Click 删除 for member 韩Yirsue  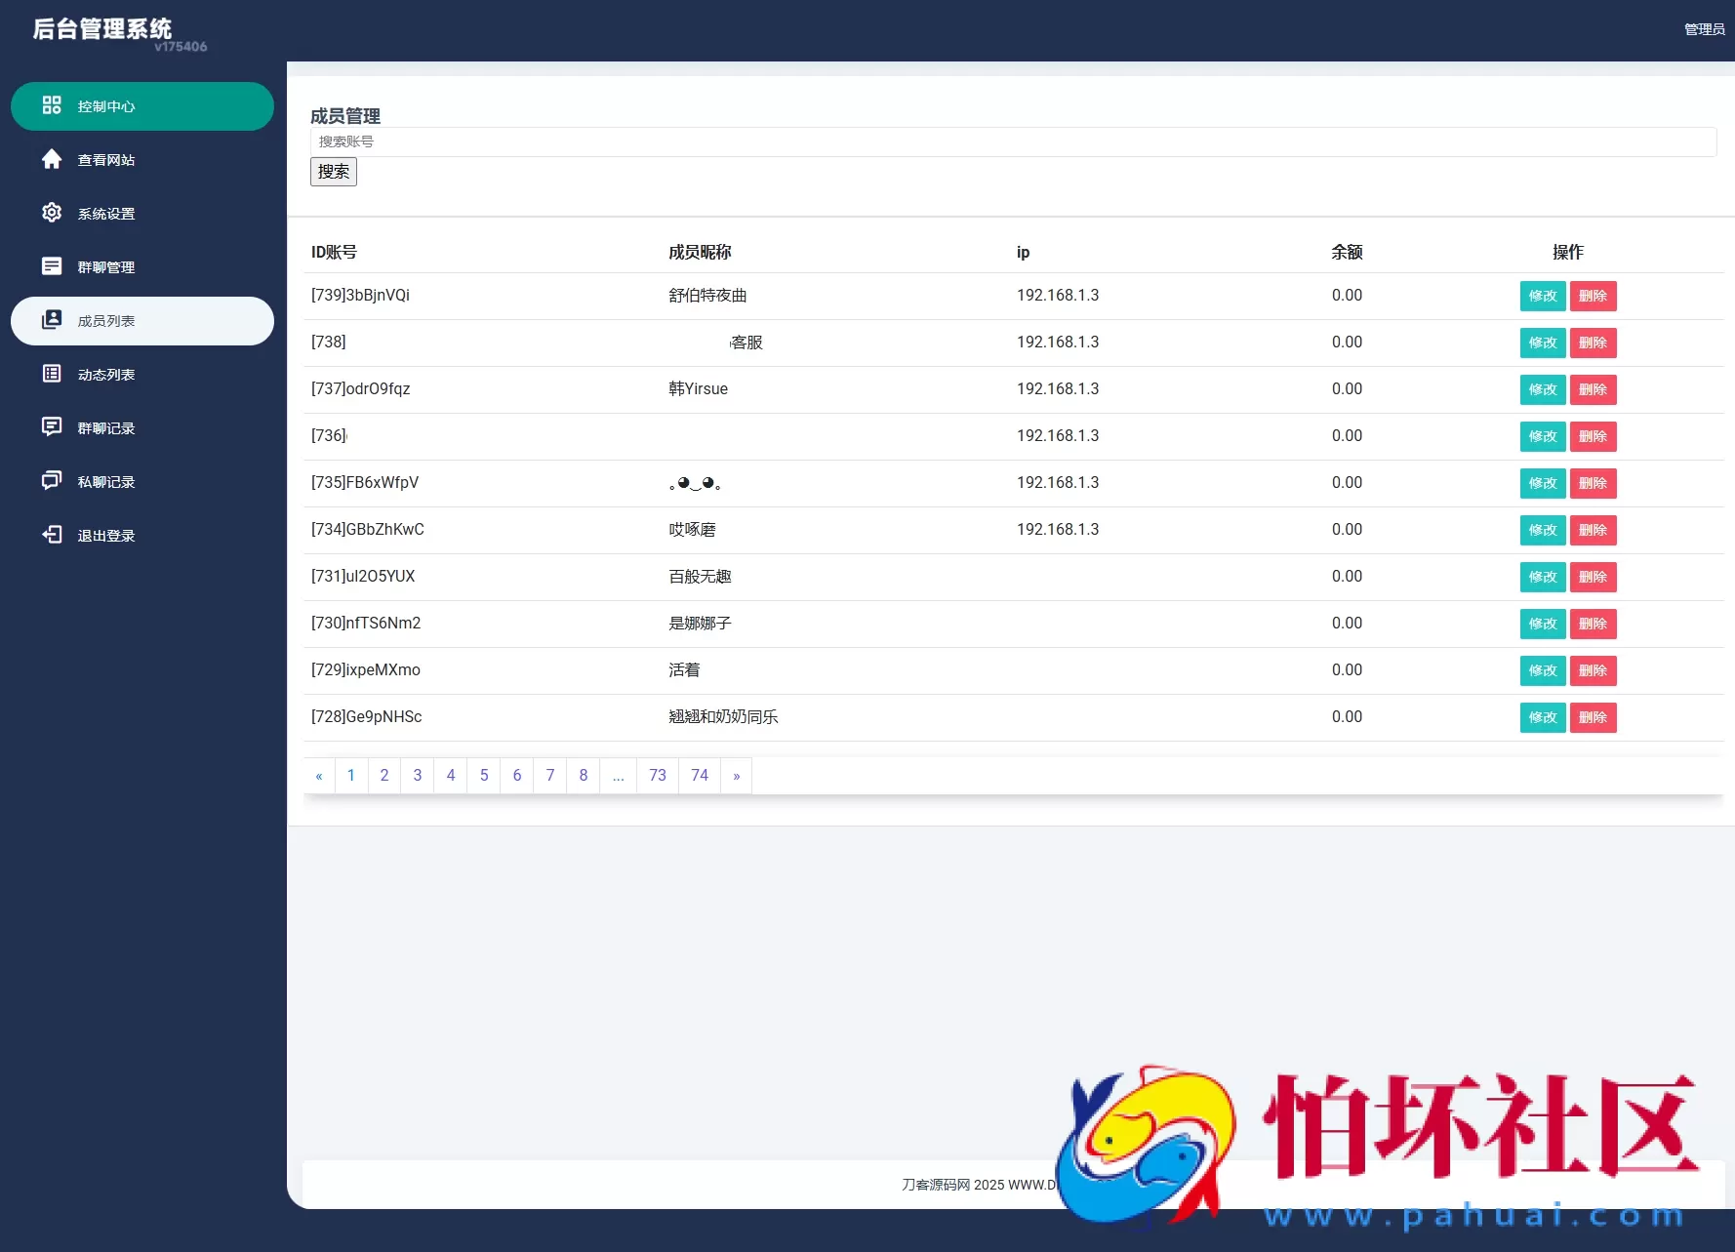[1593, 389]
